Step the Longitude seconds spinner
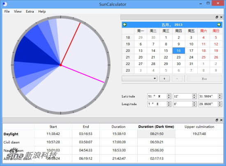The width and height of the screenshot is (226, 166). point(220,104)
